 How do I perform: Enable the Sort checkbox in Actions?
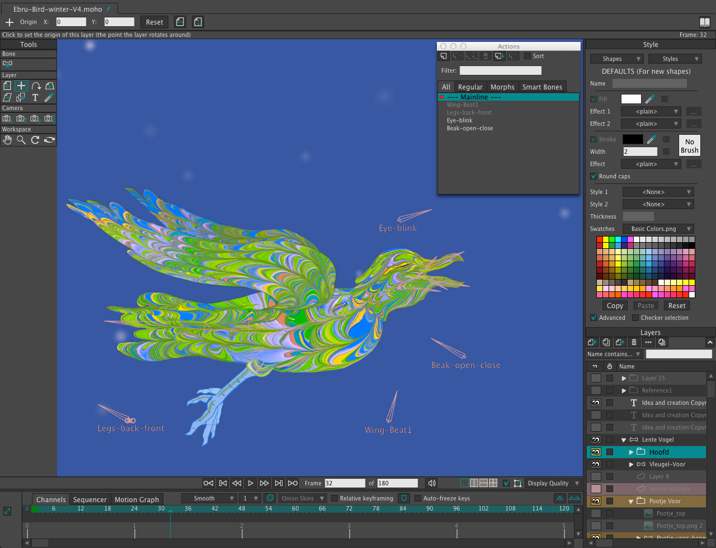tap(527, 56)
